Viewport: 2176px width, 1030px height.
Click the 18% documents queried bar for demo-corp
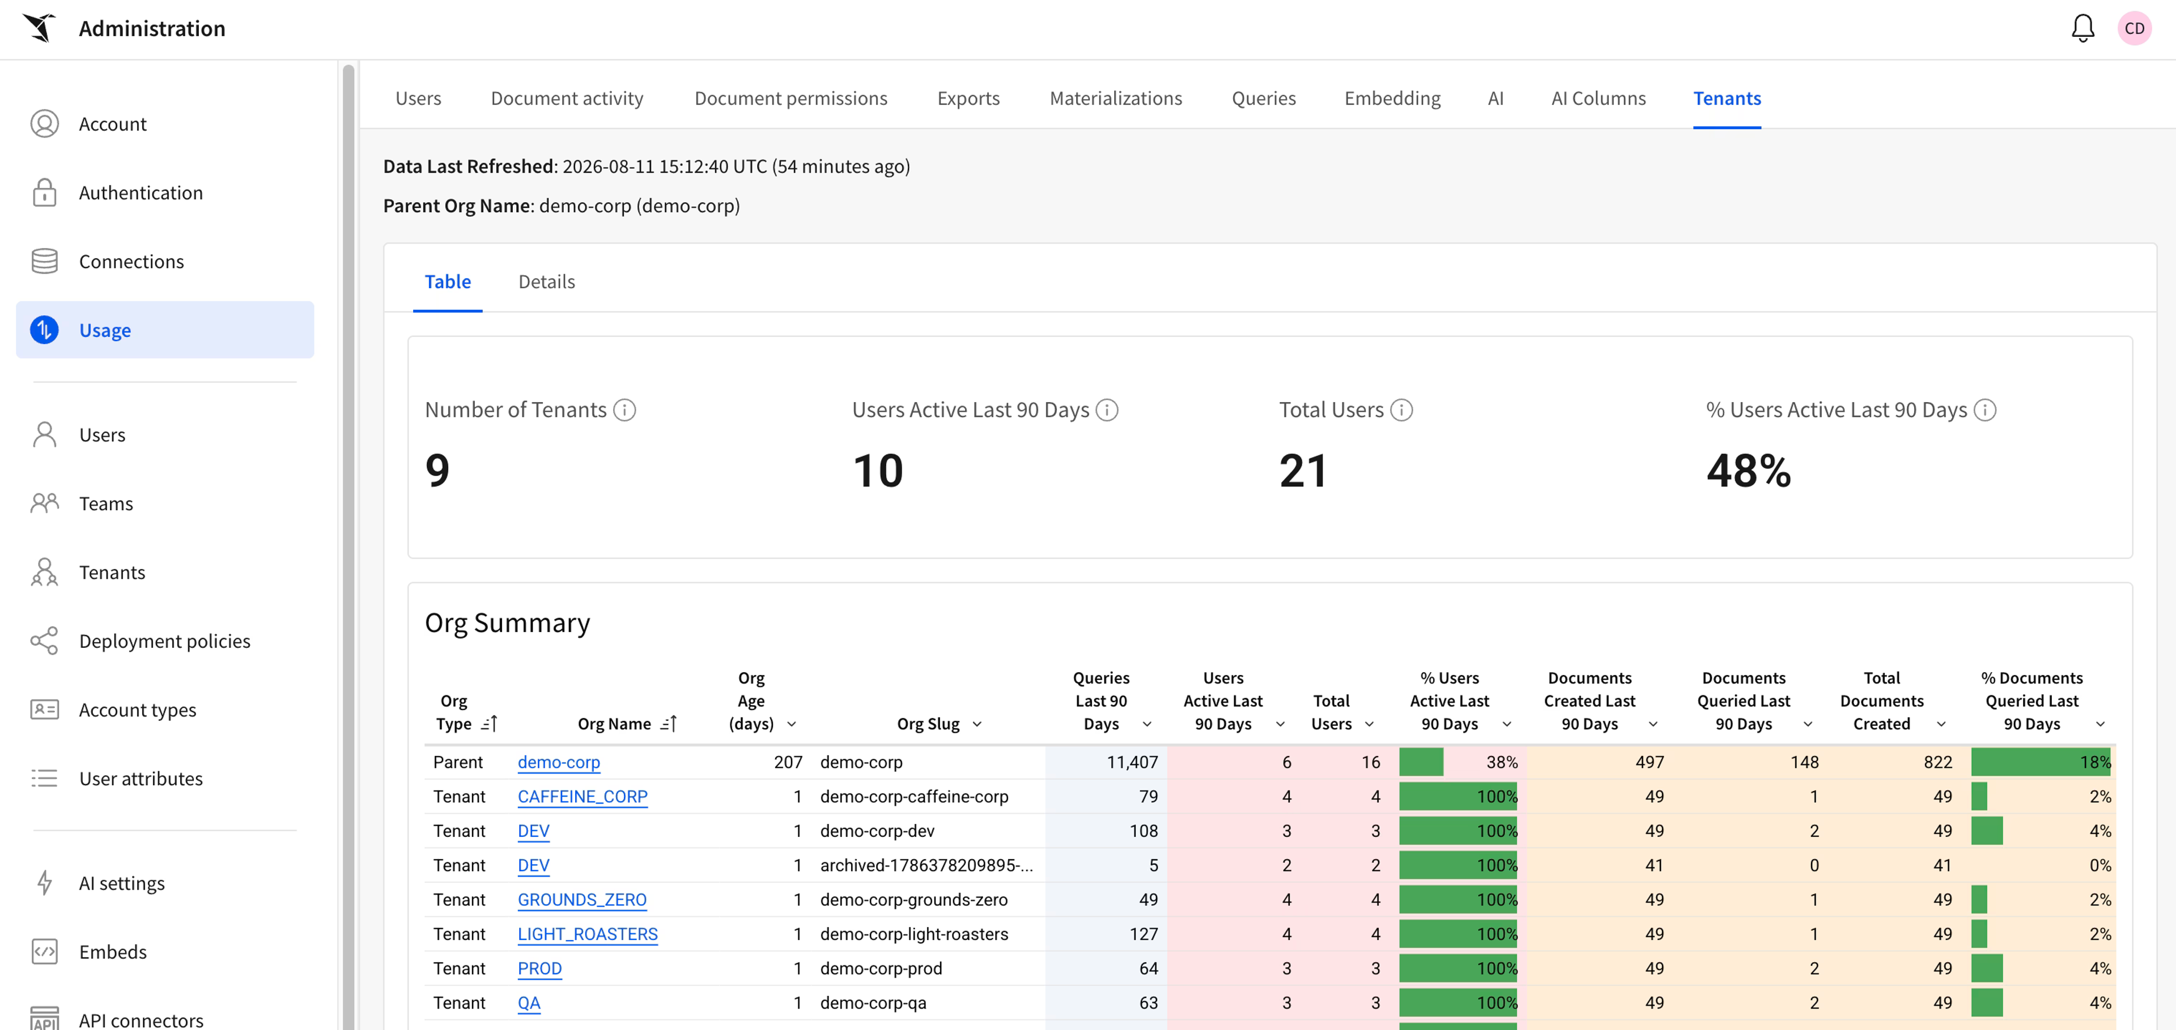(2042, 762)
